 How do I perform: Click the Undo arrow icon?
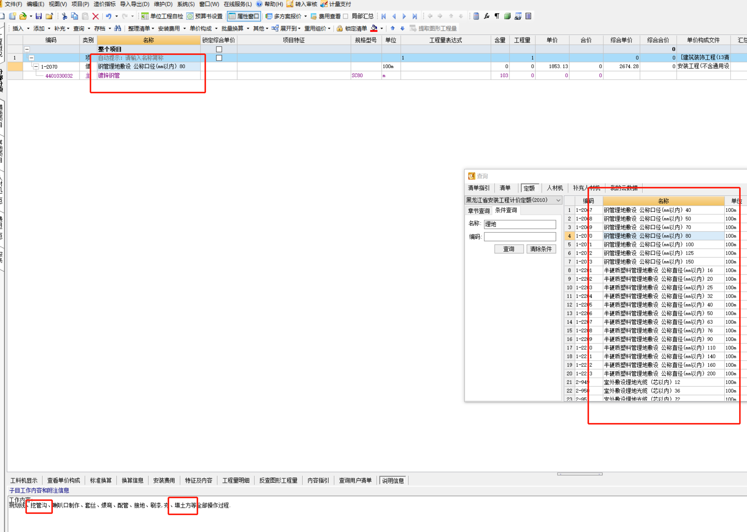click(108, 16)
